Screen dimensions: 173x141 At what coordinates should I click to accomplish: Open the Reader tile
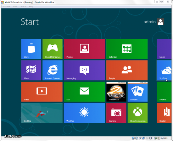164,113
